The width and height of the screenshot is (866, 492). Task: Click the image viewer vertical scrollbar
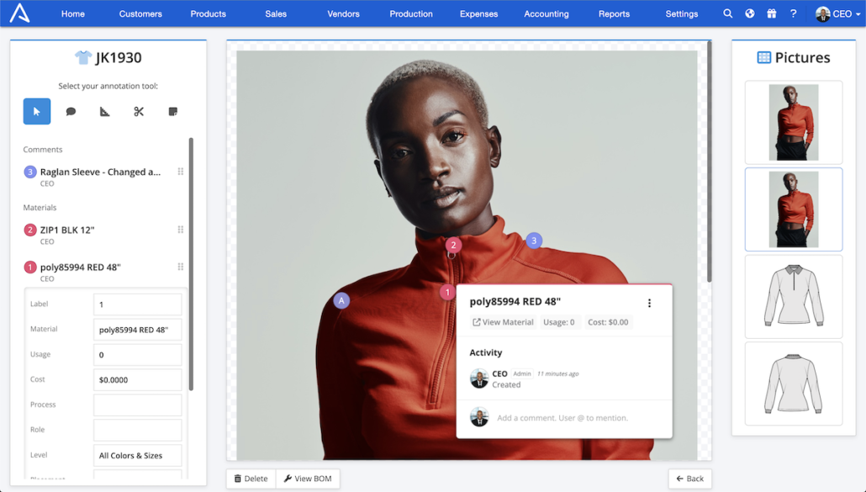pos(709,161)
